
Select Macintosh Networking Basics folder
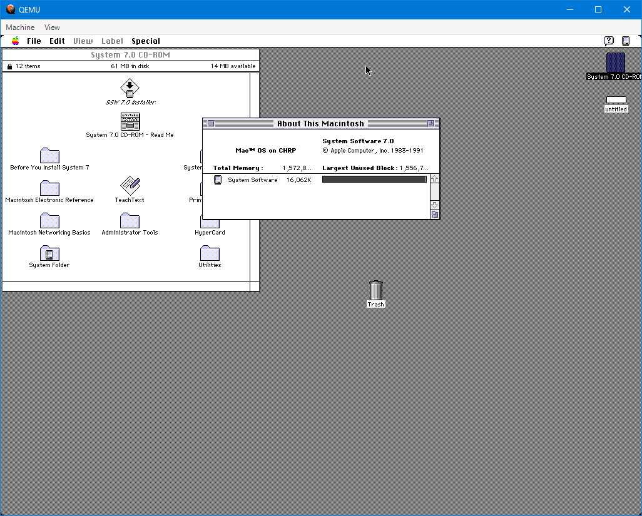pos(49,221)
